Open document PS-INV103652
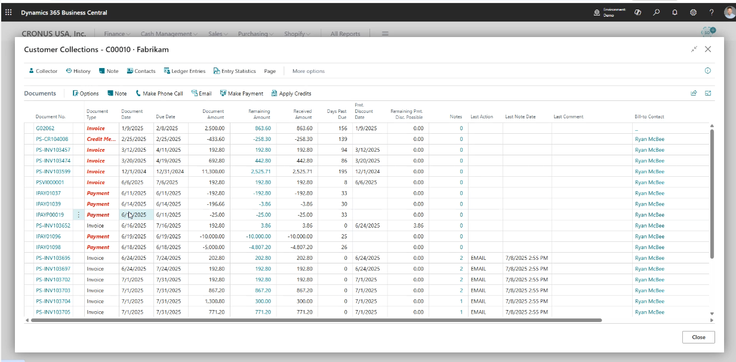Viewport: 736px width, 362px height. (x=53, y=226)
